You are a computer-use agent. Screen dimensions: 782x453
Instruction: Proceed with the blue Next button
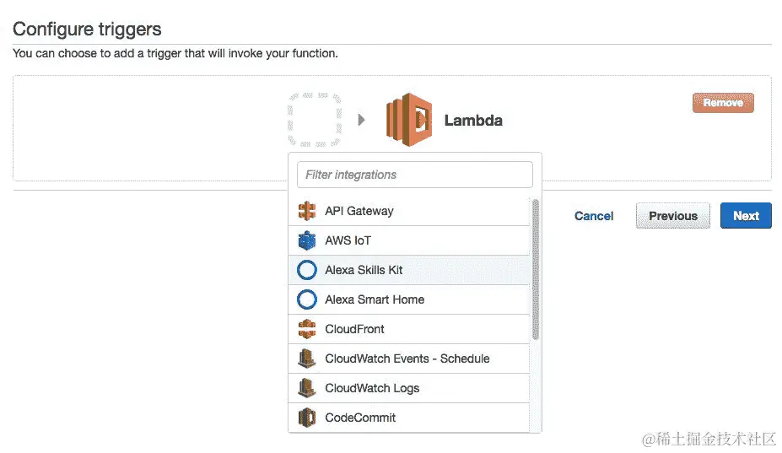pos(746,216)
